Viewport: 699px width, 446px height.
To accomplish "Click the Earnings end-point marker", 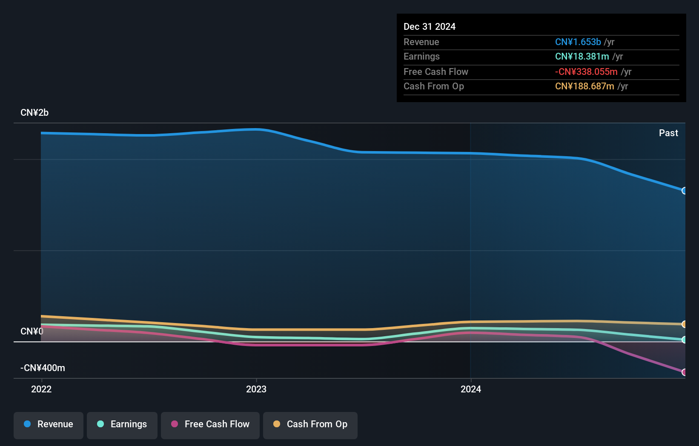I will click(x=684, y=340).
